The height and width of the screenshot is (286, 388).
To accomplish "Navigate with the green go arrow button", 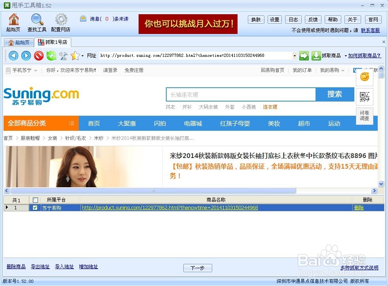I will 304,56.
